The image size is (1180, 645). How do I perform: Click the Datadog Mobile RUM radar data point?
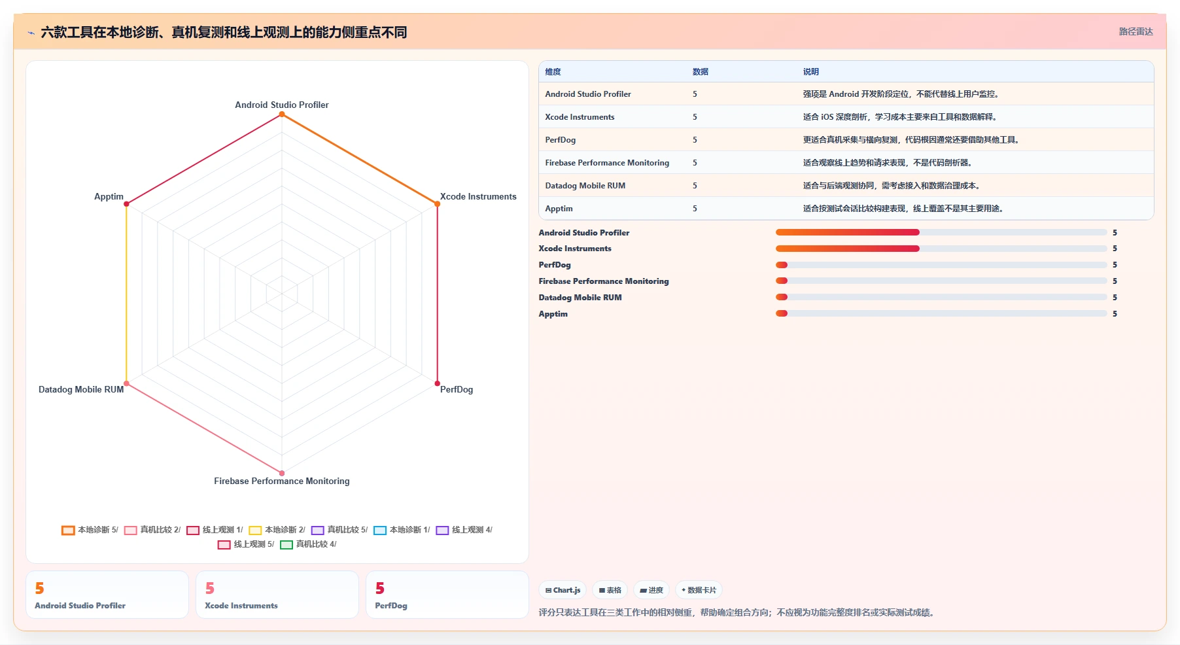click(126, 383)
